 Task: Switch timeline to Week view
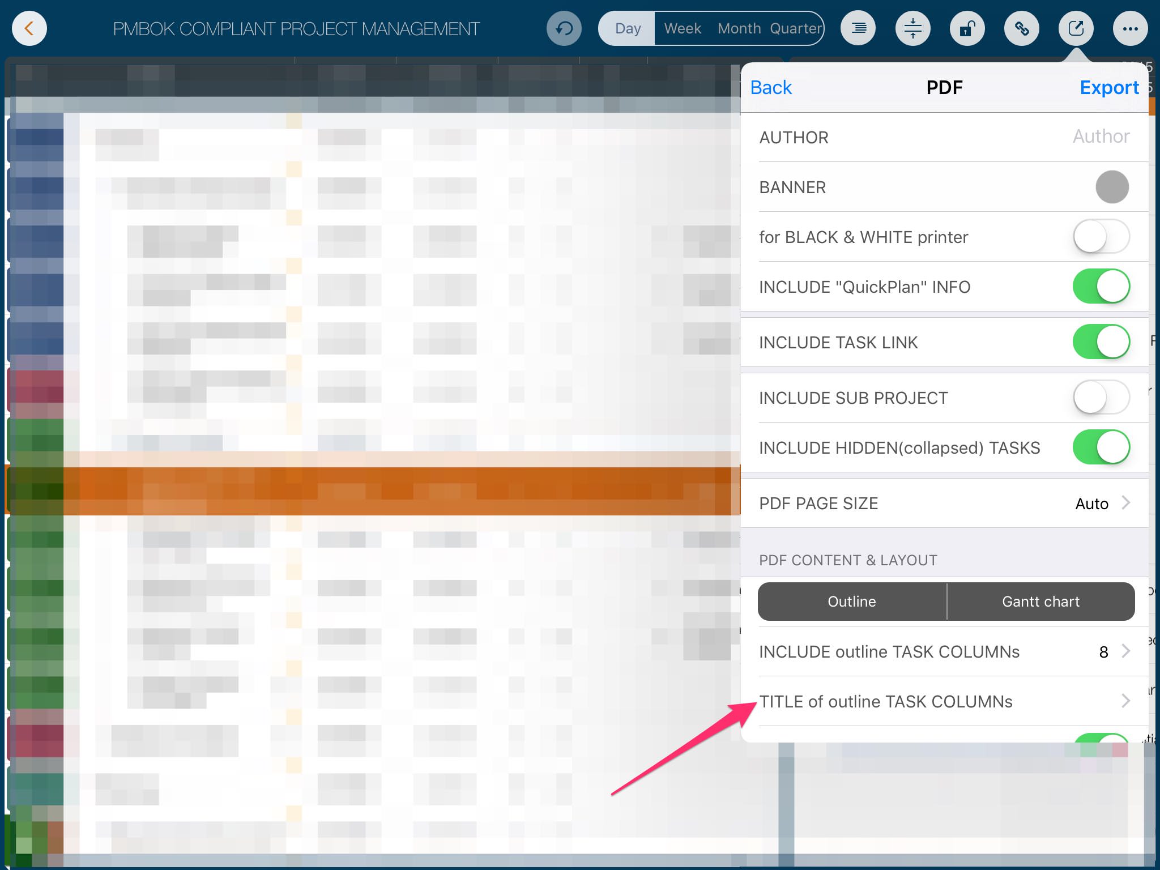click(683, 28)
